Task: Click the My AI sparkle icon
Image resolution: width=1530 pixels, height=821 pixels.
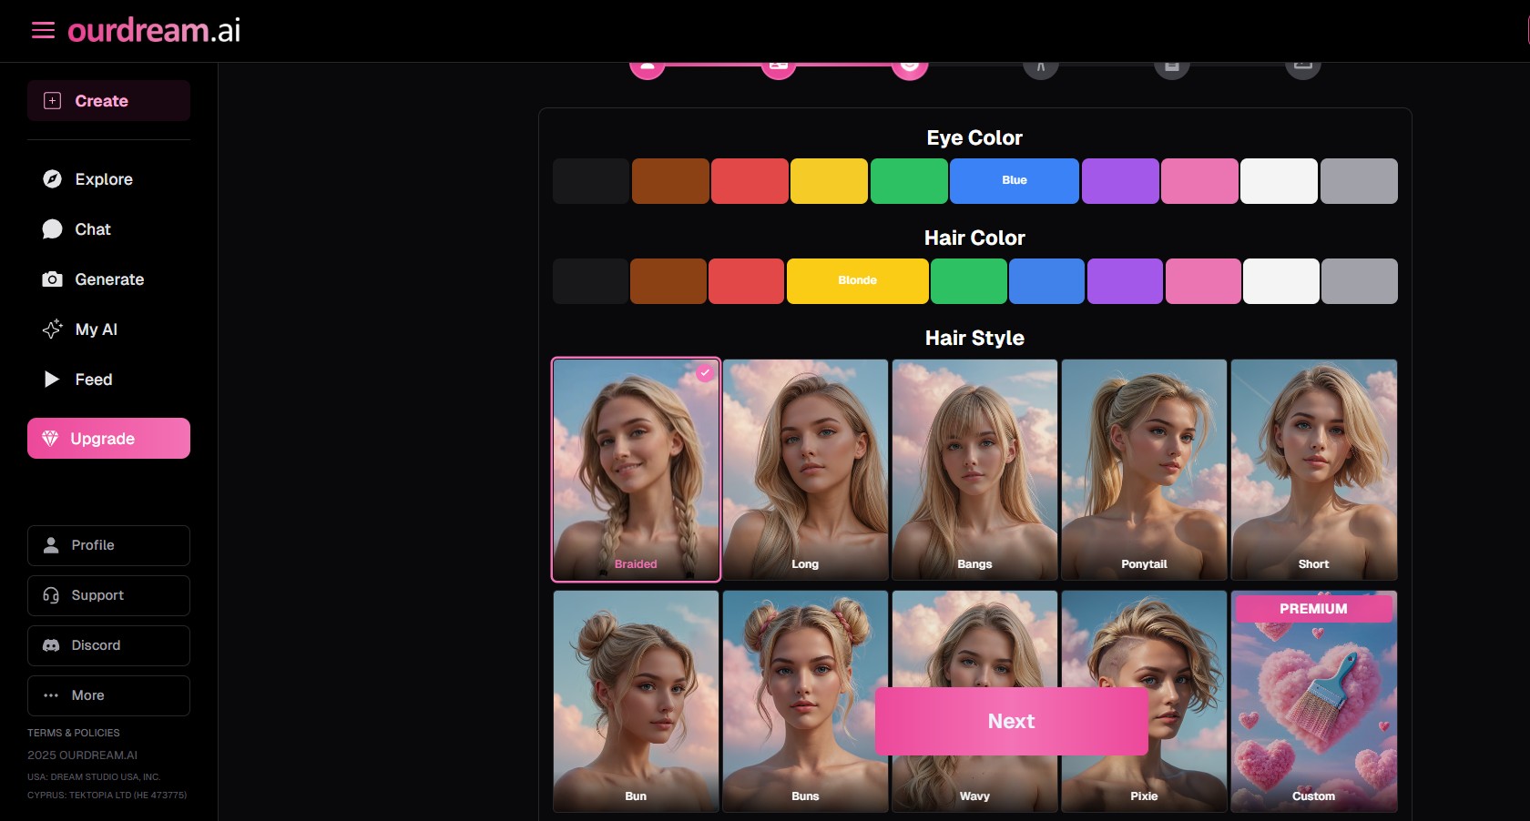Action: (x=53, y=329)
